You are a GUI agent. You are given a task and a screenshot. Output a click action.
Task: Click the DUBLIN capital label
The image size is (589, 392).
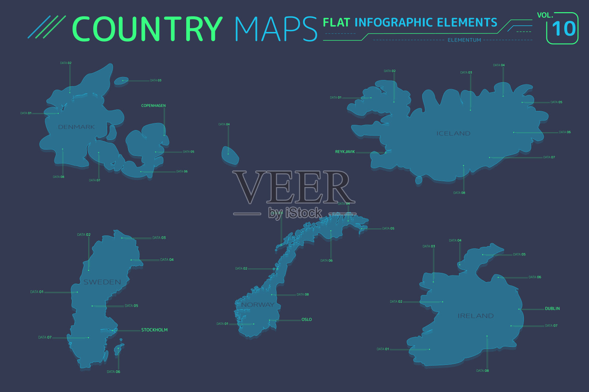(552, 309)
